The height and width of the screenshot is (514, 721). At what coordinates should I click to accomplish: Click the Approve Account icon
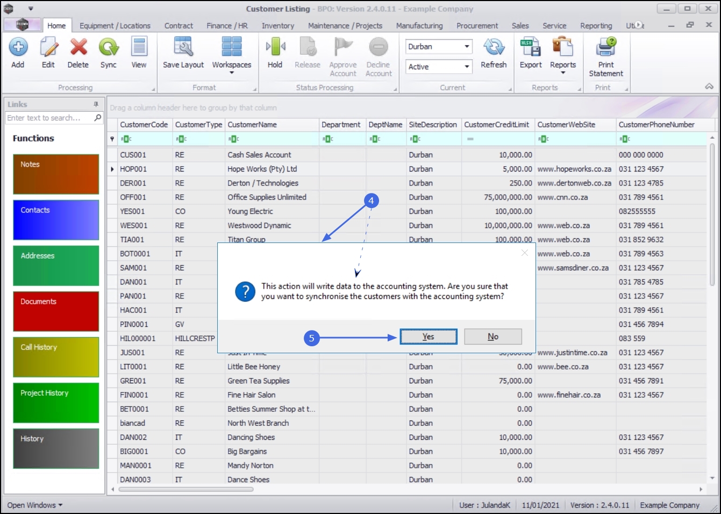point(343,47)
